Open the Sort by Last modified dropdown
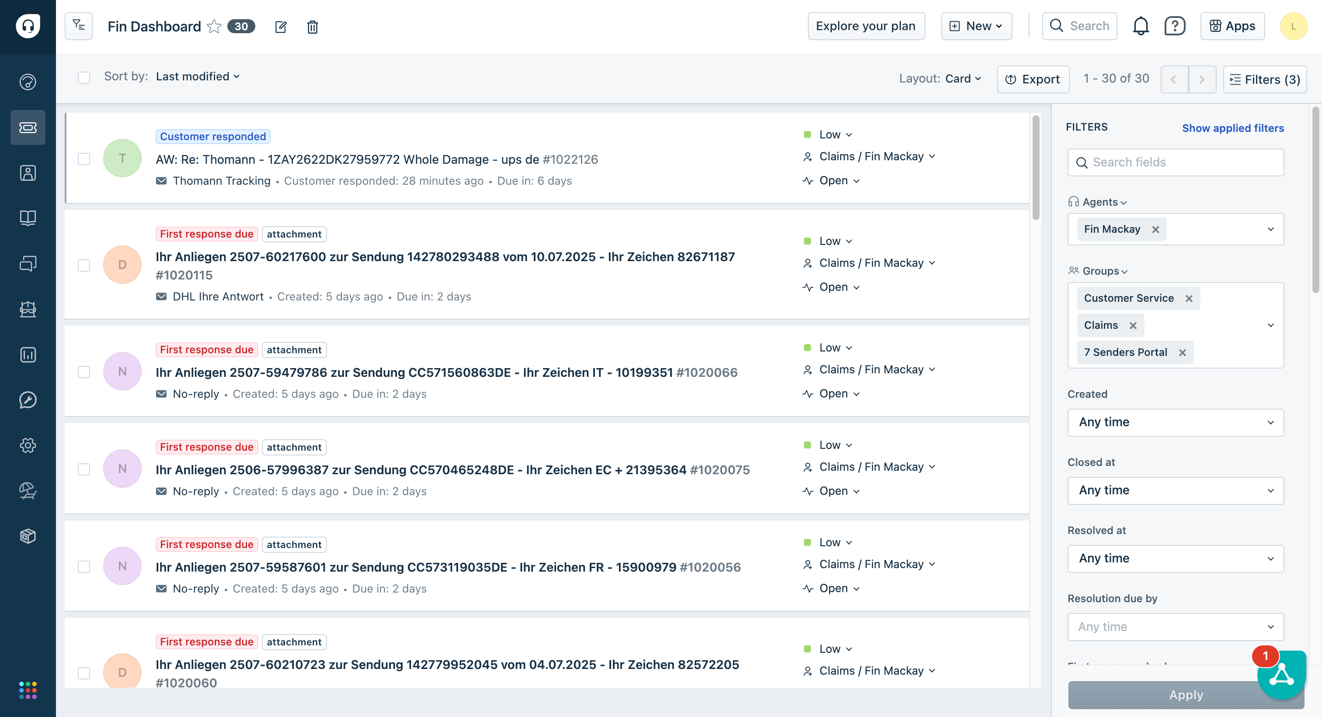The height and width of the screenshot is (717, 1322). [x=197, y=76]
